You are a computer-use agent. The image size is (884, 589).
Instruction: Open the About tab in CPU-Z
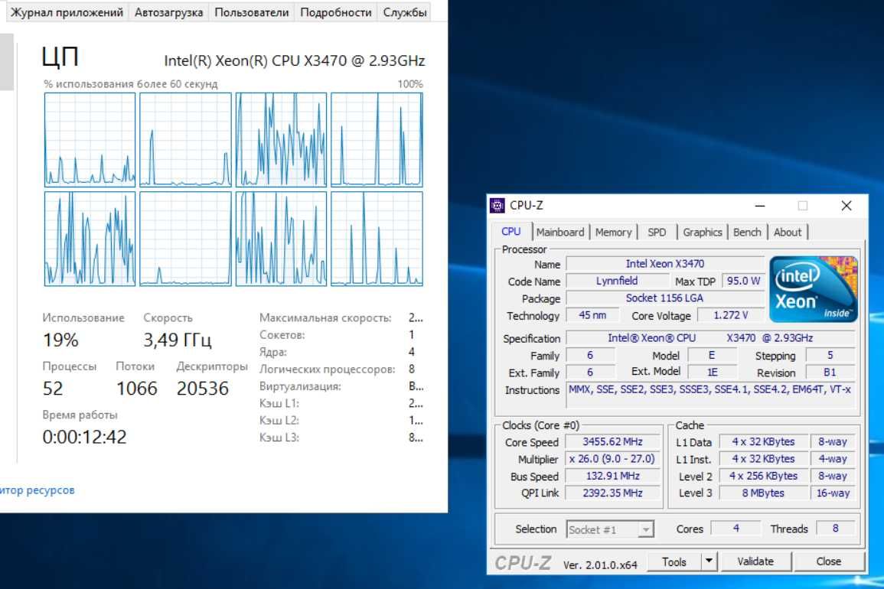[787, 233]
